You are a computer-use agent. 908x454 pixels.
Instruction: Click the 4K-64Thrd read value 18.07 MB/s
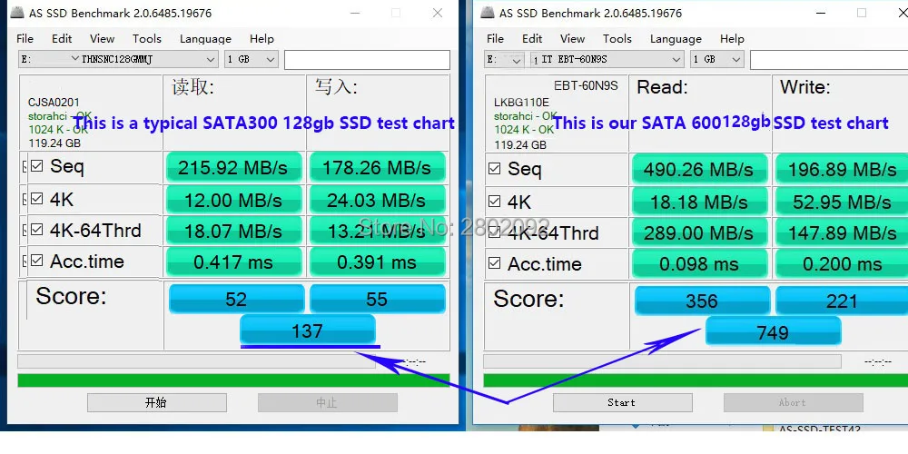(233, 231)
